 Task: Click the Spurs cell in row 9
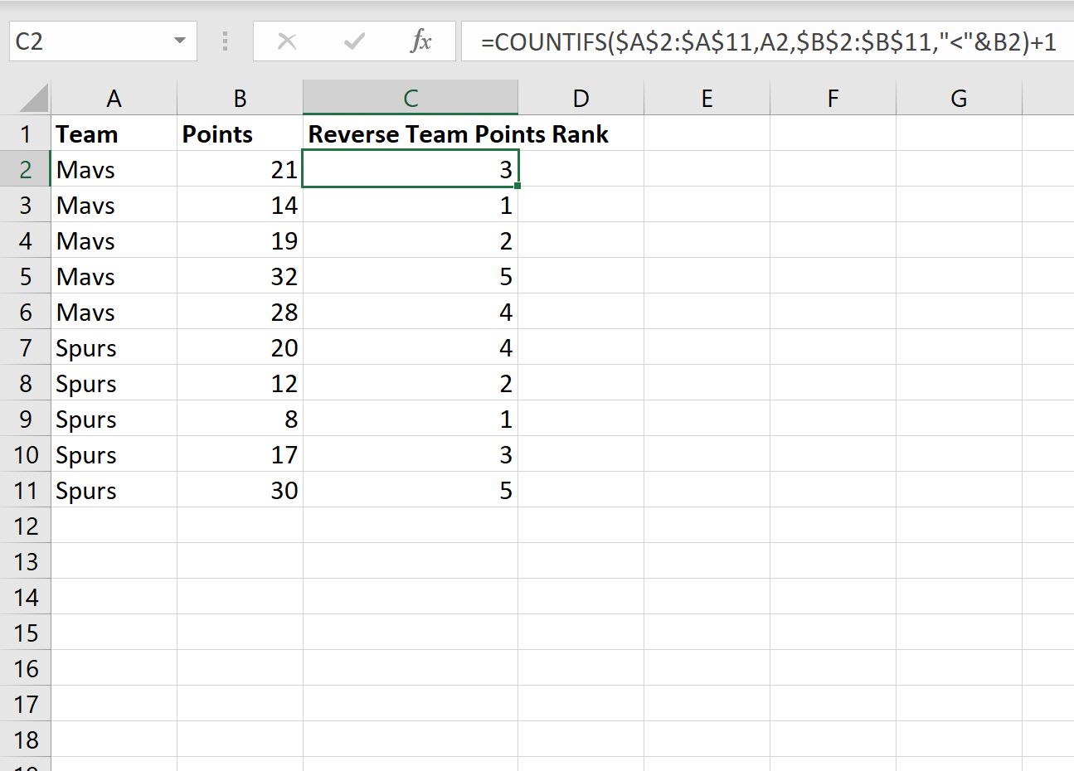114,419
